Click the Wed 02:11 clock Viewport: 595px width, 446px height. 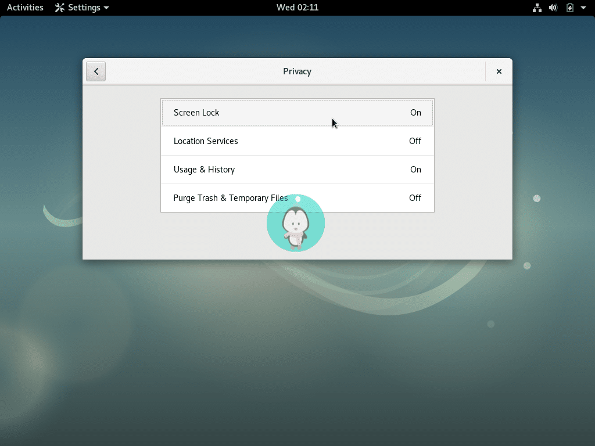point(297,8)
